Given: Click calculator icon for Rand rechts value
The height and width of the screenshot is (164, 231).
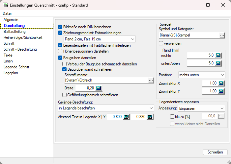Looking at the screenshot, I should 218,55.
